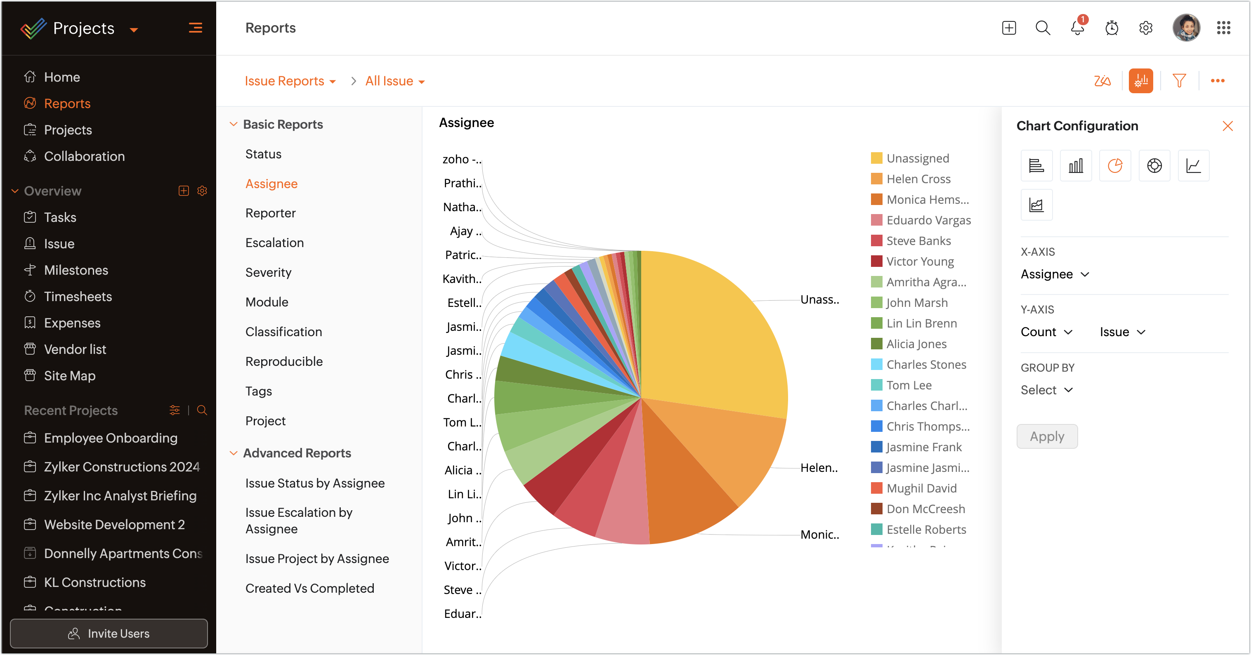Click the Helen Cross legend color swatch
The height and width of the screenshot is (655, 1251).
876,179
